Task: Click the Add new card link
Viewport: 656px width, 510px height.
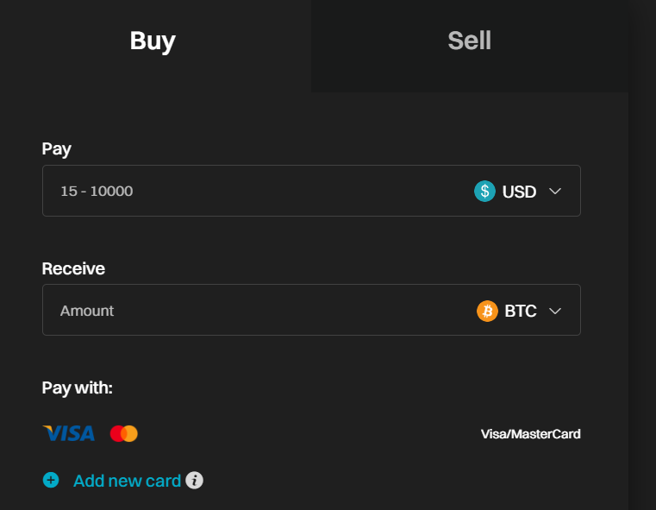Action: coord(127,481)
